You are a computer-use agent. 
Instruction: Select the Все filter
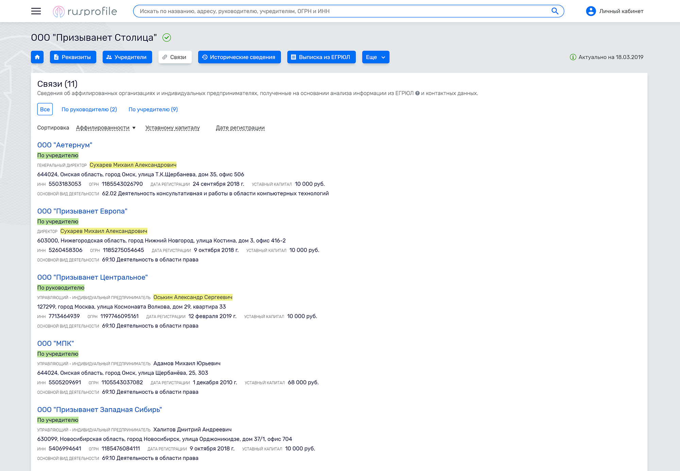(x=45, y=109)
